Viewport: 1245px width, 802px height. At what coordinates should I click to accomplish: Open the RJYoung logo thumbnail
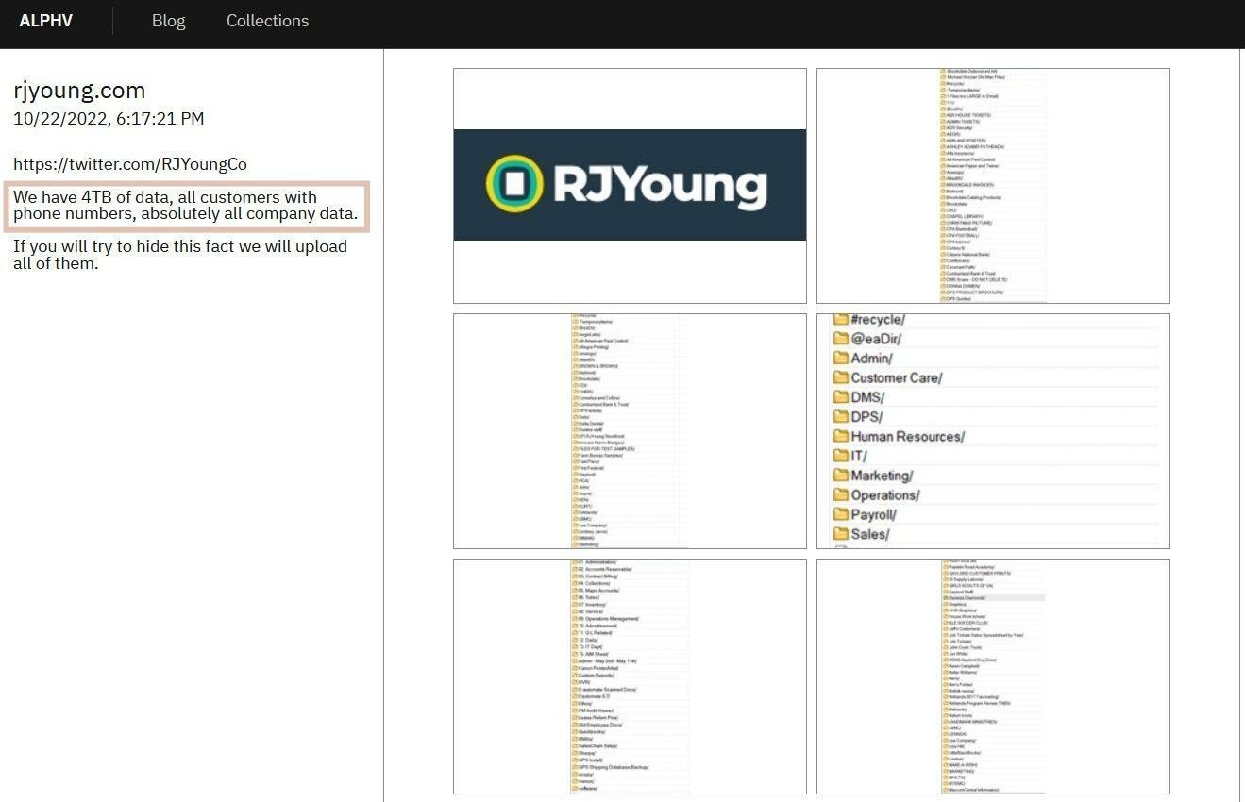click(630, 186)
